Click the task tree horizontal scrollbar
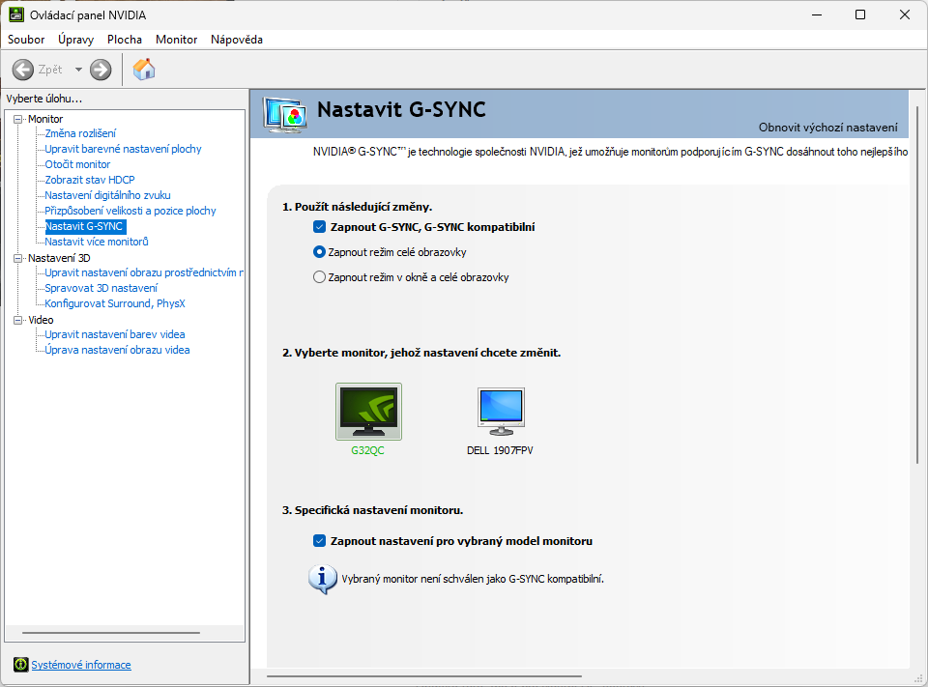This screenshot has height=687, width=928. click(111, 633)
